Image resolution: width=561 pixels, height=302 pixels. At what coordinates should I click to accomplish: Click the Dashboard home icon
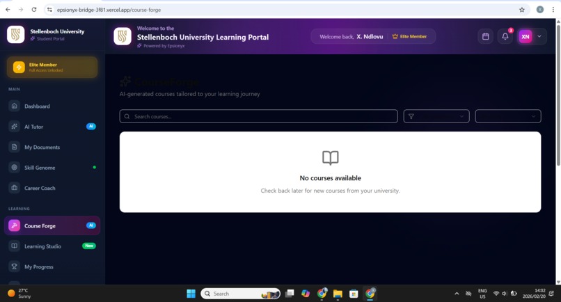tap(15, 106)
